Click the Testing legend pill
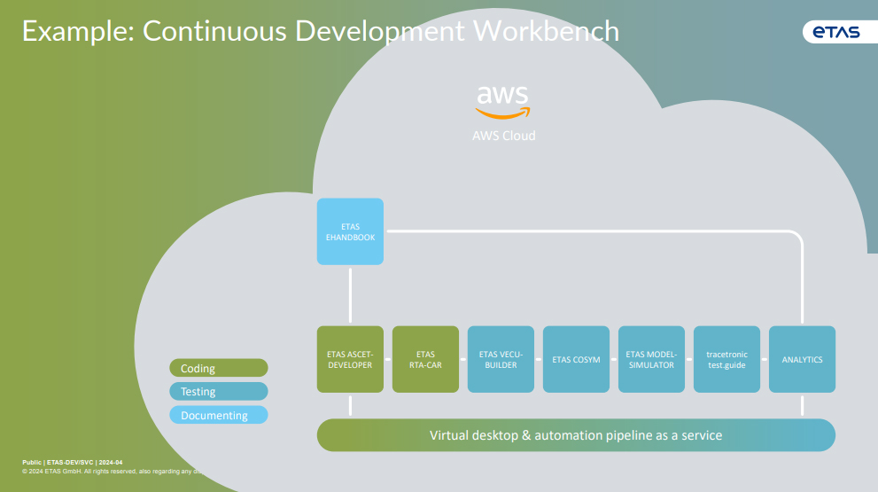Screen dimensions: 878x492 (x=218, y=391)
